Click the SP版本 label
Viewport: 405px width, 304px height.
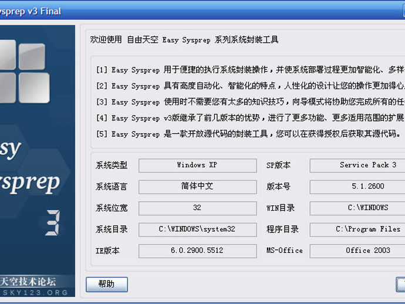(278, 165)
